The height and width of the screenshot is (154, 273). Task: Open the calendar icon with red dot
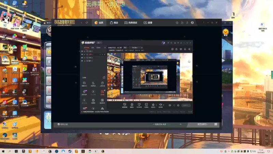(x=172, y=49)
